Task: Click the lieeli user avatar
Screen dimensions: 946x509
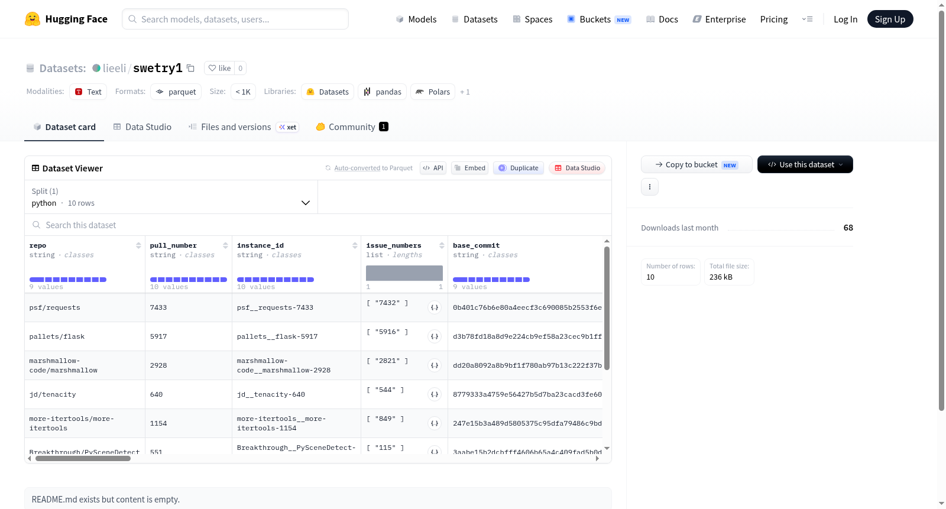Action: coord(96,68)
